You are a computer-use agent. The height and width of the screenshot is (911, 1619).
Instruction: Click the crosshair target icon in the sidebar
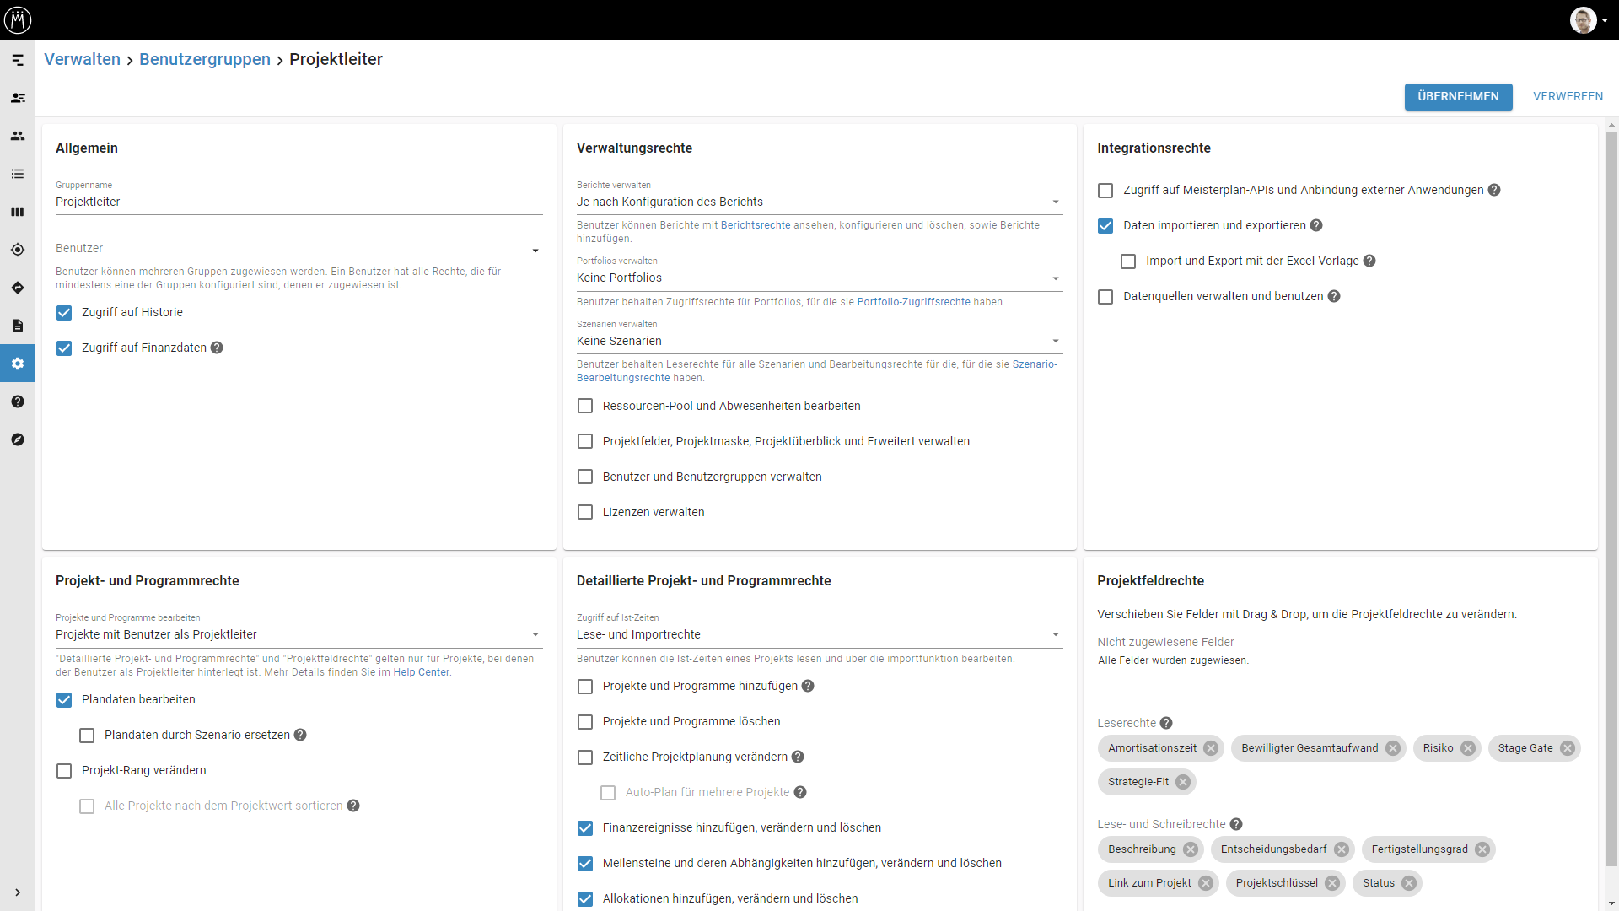[x=18, y=250]
